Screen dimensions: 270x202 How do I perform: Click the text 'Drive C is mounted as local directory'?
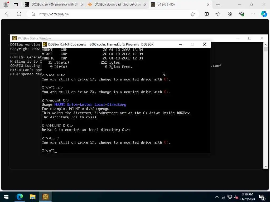click(x=81, y=130)
